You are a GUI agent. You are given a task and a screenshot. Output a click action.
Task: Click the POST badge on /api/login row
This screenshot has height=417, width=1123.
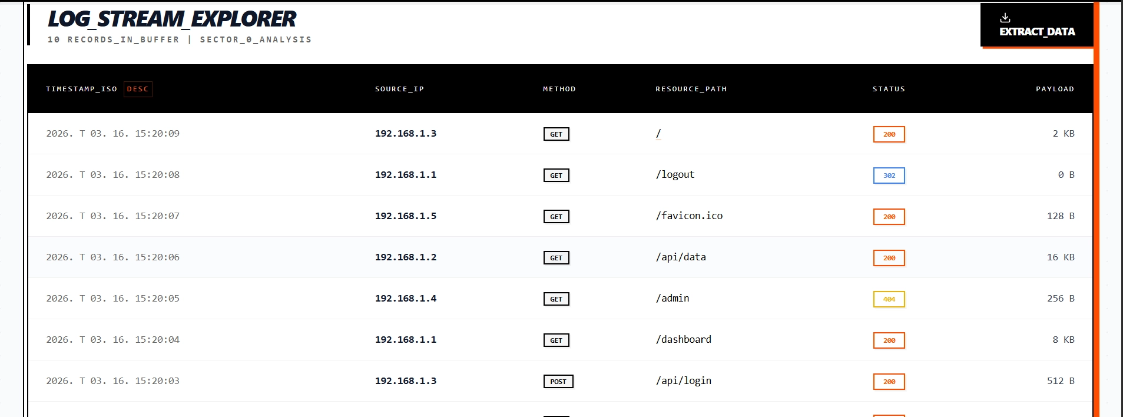pos(558,381)
